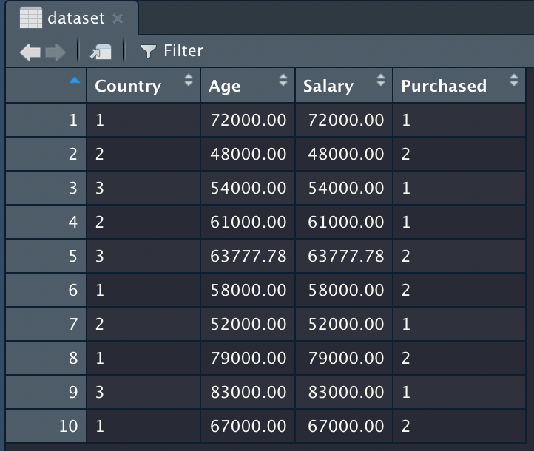
Task: Click Country value in row 1
Action: (x=99, y=120)
